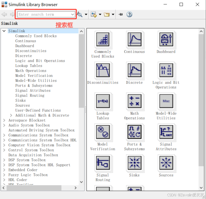206x199 pixels.
Task: Expand the Communications System Toolbox node
Action: click(4, 135)
